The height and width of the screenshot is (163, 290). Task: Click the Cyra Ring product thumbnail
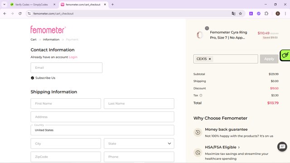pos(199,35)
